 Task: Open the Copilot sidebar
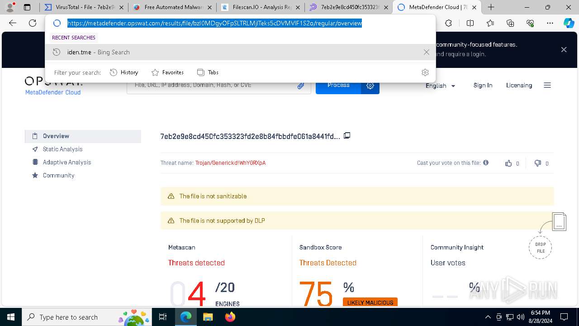569,23
